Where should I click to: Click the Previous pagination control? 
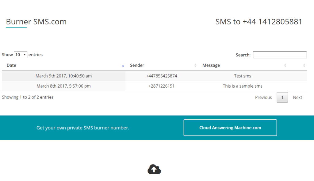(x=263, y=97)
